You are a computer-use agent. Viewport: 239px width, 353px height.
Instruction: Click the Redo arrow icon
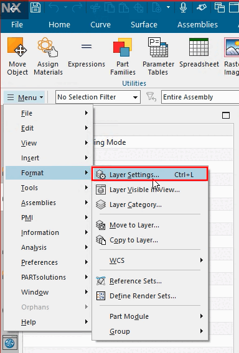pos(77,7)
